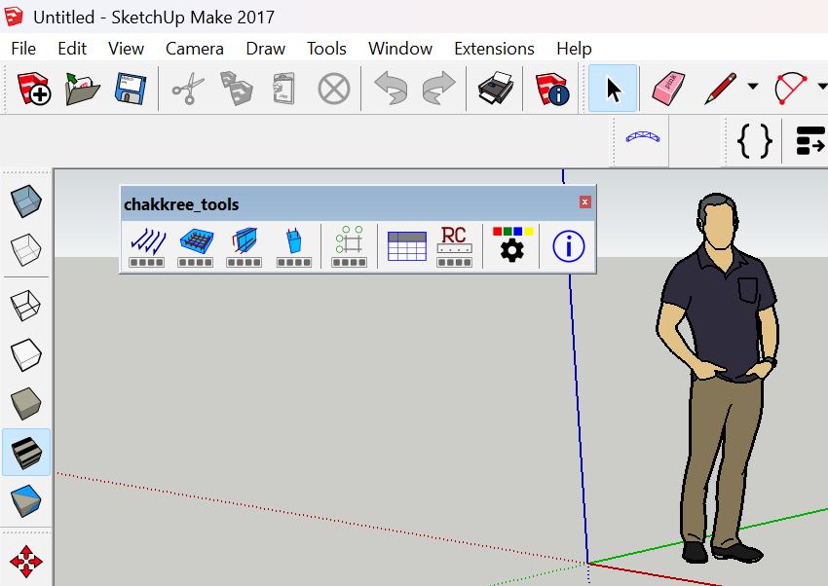Print the model with the printer icon
The height and width of the screenshot is (586, 828).
(495, 88)
